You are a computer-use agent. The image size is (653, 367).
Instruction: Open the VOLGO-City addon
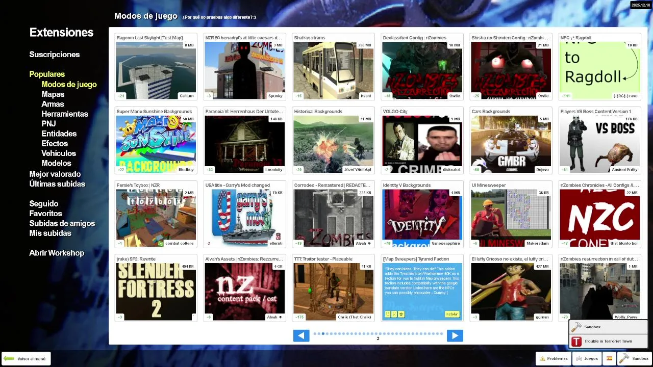pyautogui.click(x=422, y=141)
